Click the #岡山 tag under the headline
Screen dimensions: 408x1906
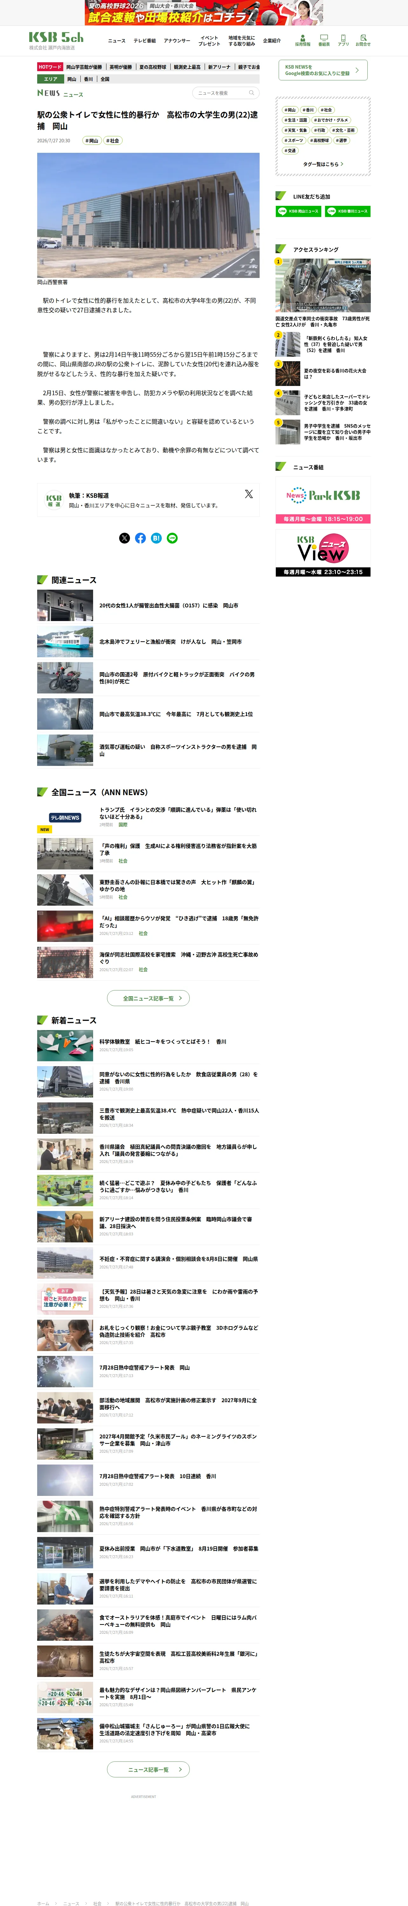[92, 141]
